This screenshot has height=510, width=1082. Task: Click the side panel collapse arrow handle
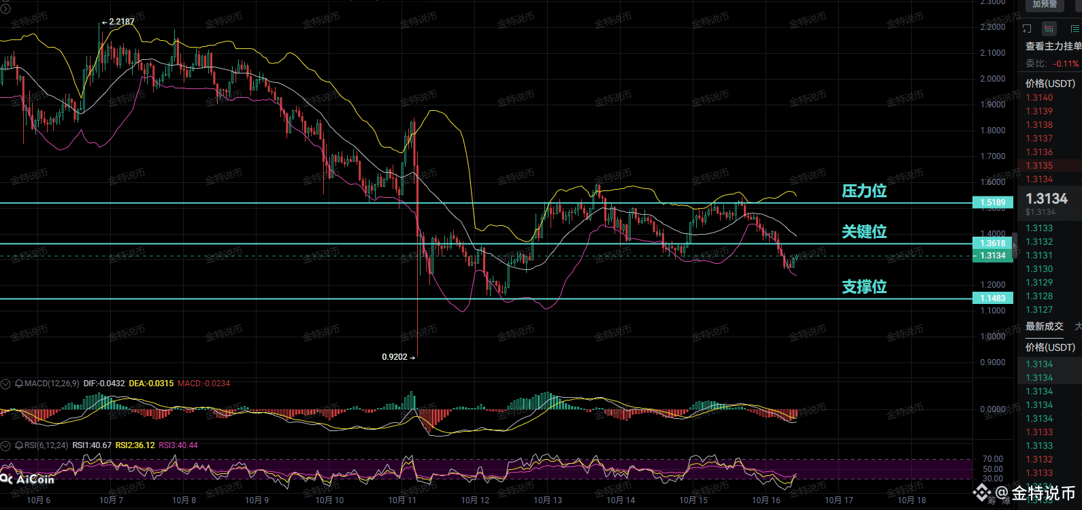(1015, 243)
